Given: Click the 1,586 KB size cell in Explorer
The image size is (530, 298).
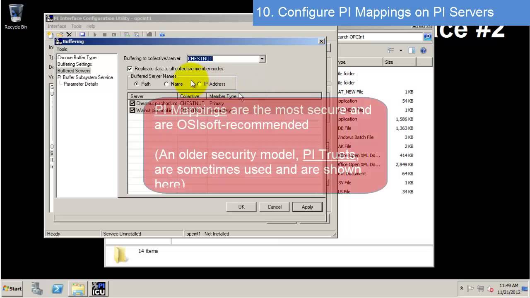Looking at the screenshot, I should point(405,119).
